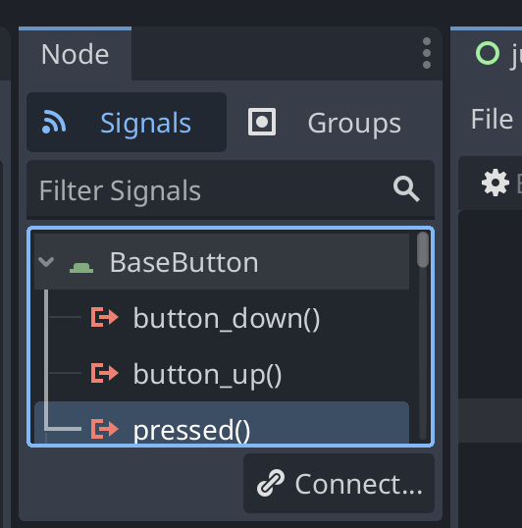Click the button_down() signal arrow icon
The height and width of the screenshot is (528, 522).
click(105, 317)
